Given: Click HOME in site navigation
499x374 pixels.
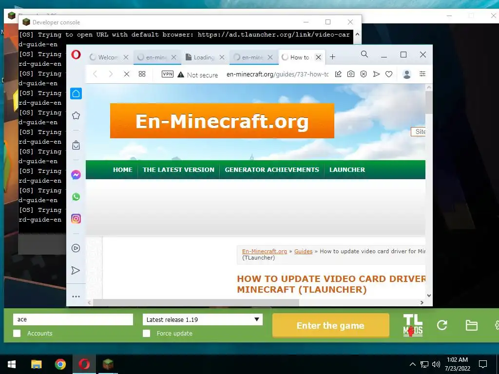Looking at the screenshot, I should [122, 169].
